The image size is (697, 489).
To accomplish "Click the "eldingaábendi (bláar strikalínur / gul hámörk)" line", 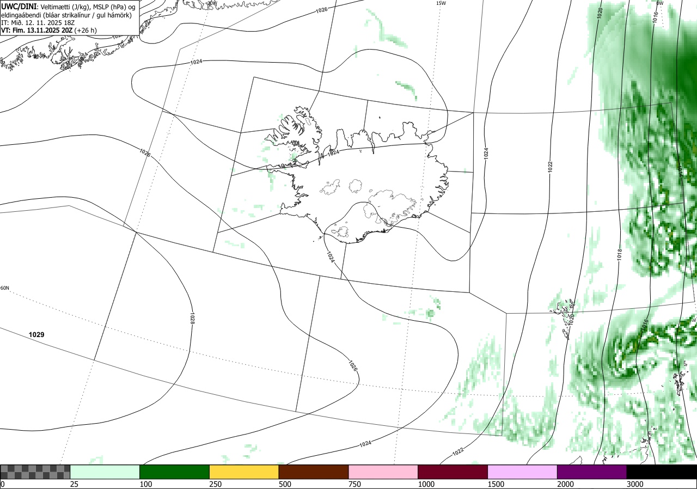I will tap(66, 15).
